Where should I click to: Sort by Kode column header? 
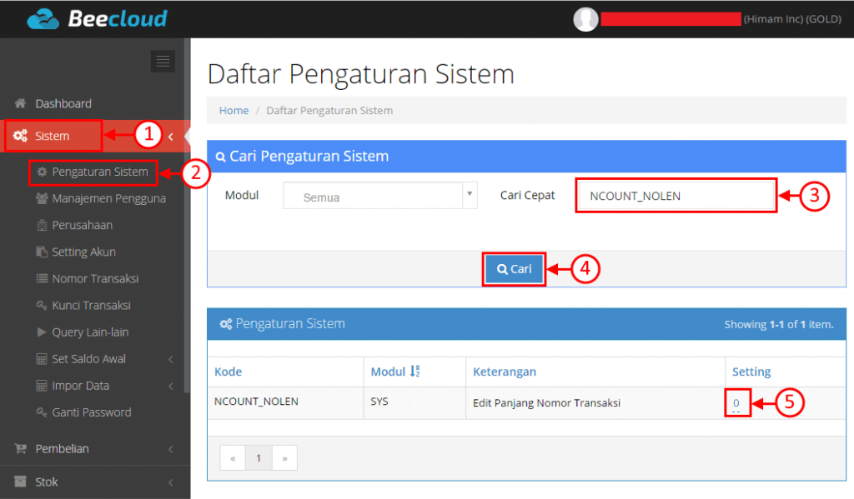[228, 372]
